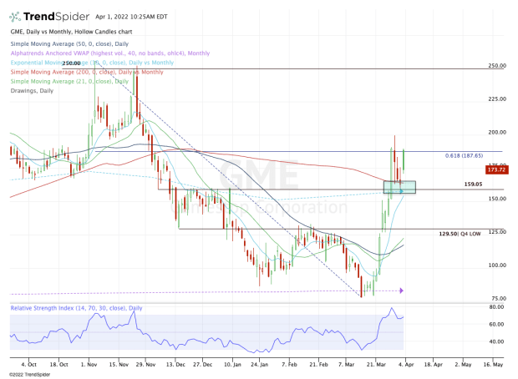Viewport: 518px width, 379px height.
Task: Click the GME Daily vs Monthly chart title
Action: click(66, 32)
